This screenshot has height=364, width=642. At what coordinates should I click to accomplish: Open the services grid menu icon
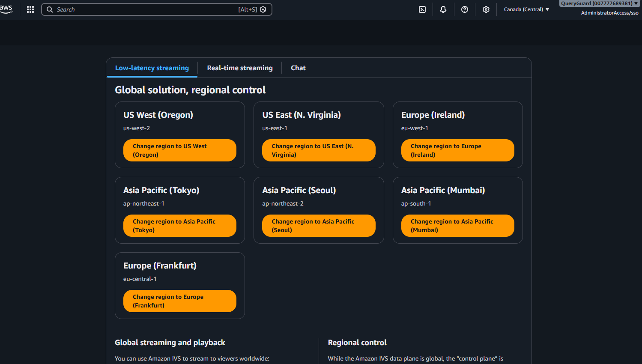pos(30,9)
